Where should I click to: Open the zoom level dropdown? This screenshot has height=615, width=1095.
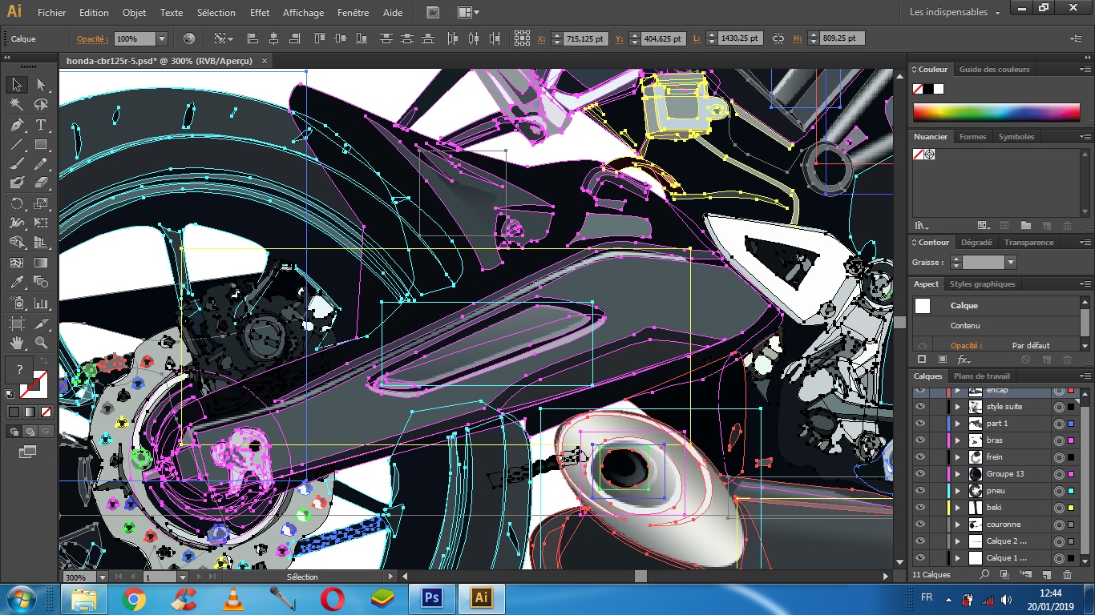point(102,577)
